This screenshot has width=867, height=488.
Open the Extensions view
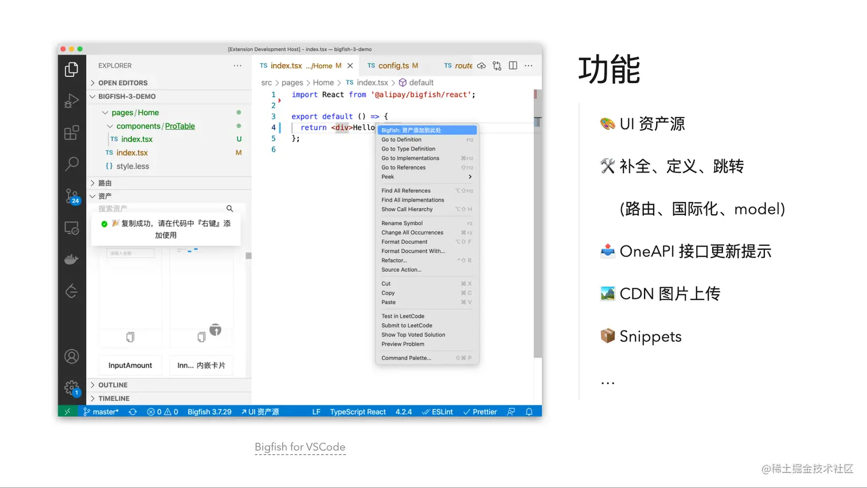coord(72,132)
